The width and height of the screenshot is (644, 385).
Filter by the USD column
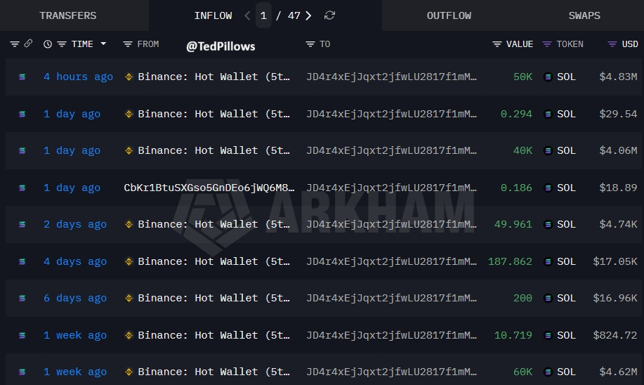(612, 44)
